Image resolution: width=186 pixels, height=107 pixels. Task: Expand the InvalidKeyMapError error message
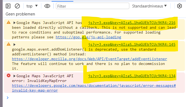tap(15, 76)
